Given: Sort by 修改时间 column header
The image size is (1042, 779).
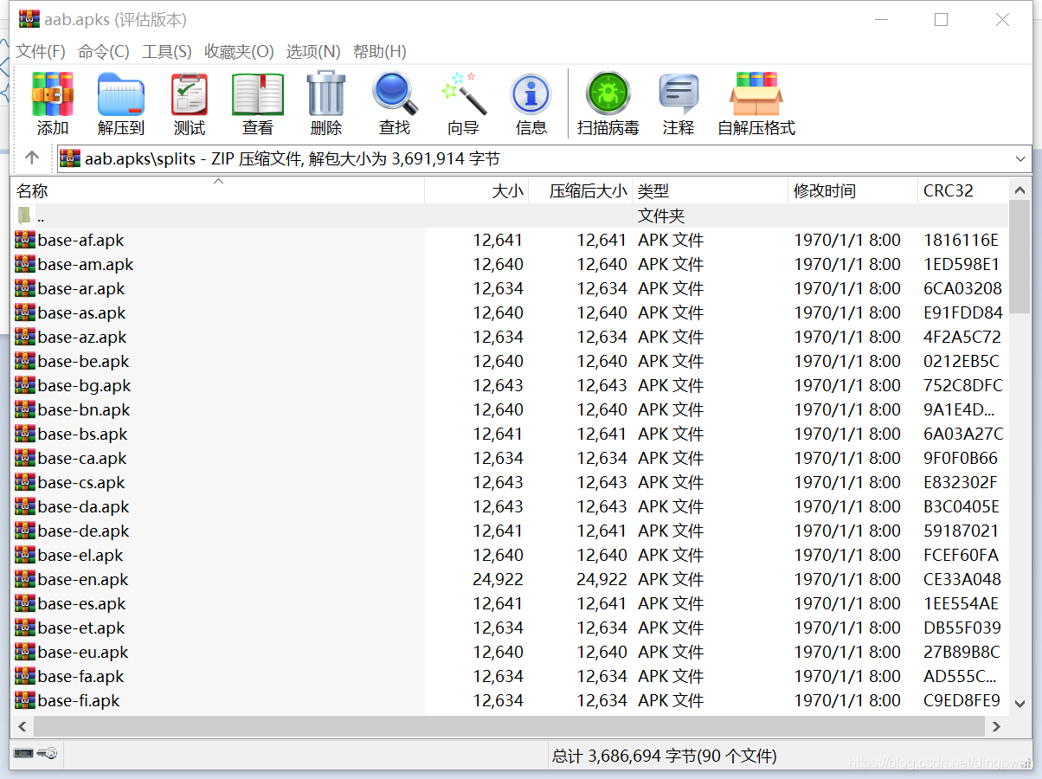Looking at the screenshot, I should pos(852,191).
